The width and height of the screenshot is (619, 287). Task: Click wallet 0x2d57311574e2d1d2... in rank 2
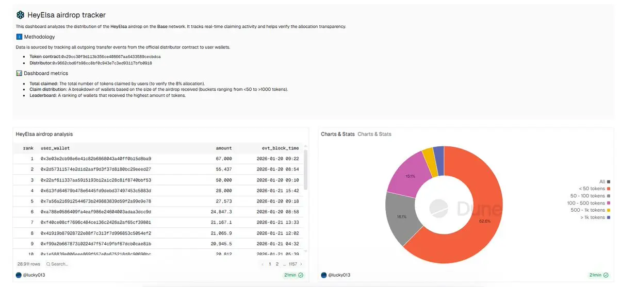96,169
